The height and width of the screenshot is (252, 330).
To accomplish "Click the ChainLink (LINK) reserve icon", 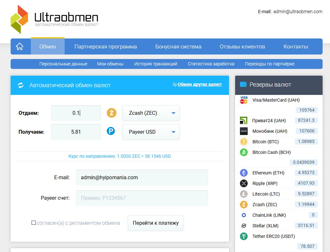I will click(244, 215).
